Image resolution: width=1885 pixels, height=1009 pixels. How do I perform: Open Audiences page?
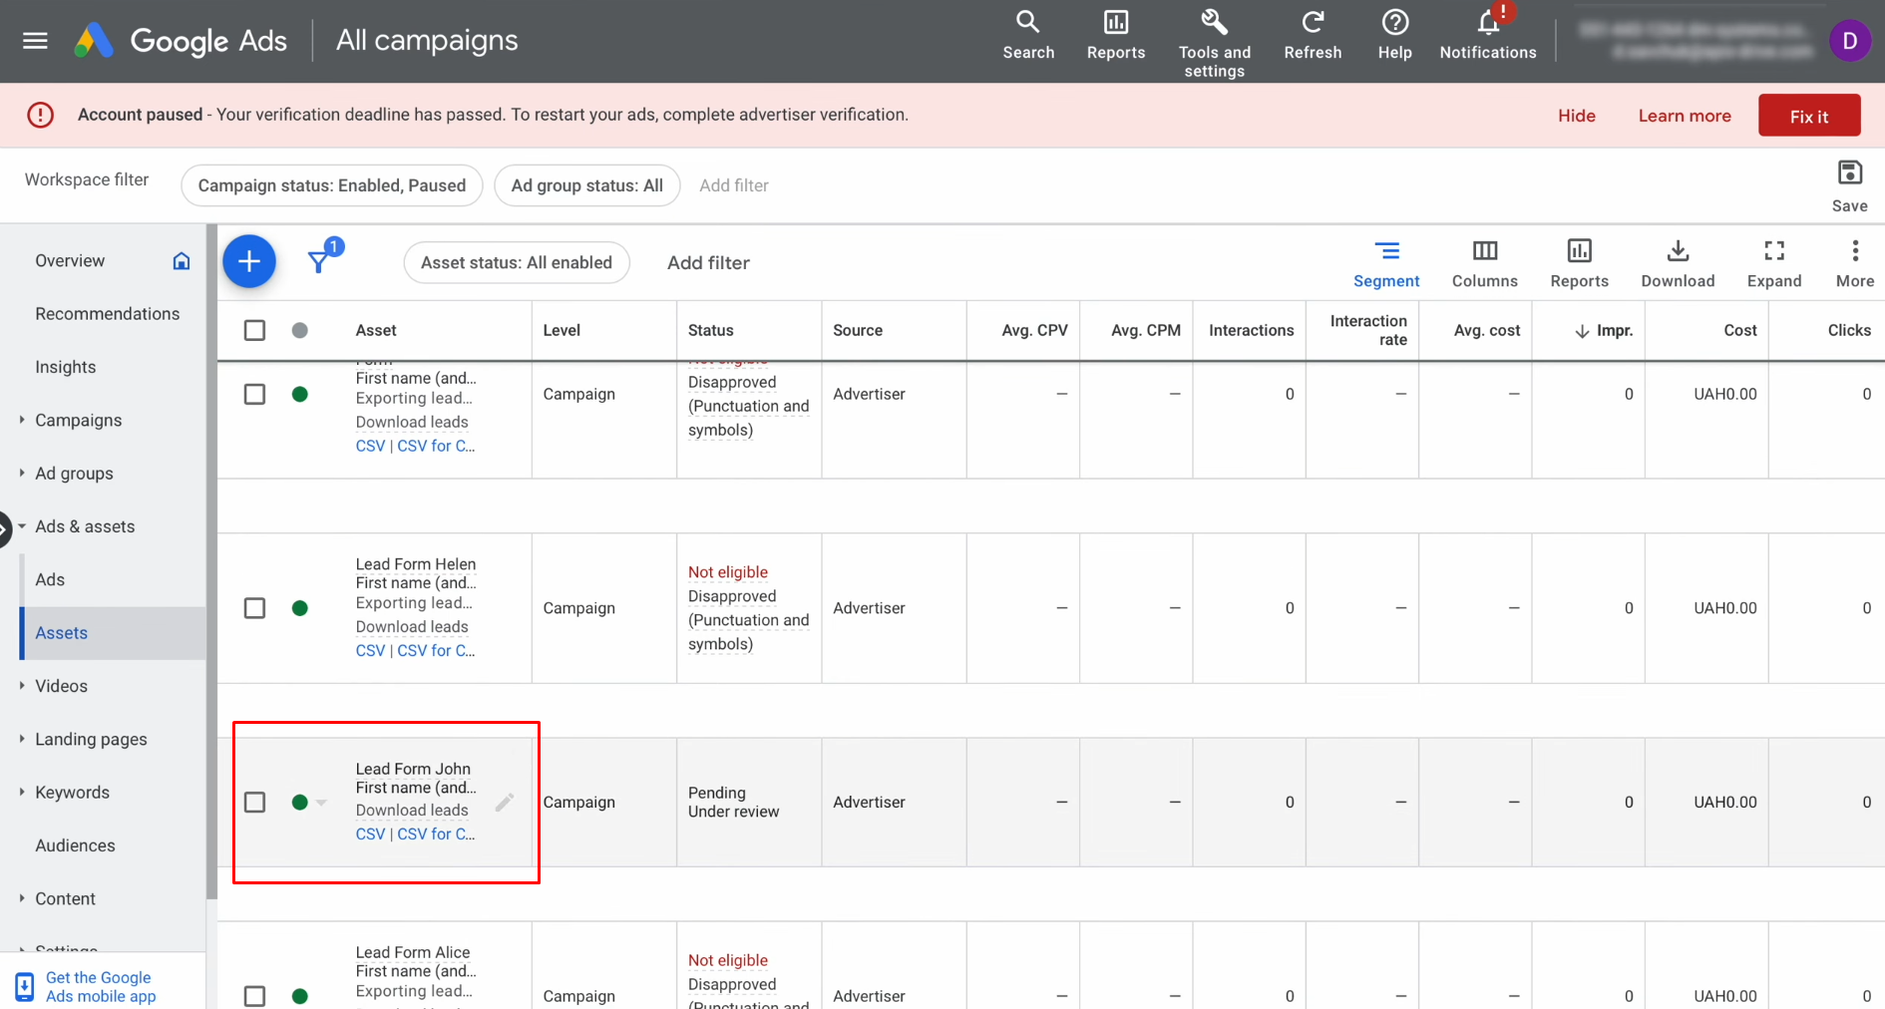[75, 845]
